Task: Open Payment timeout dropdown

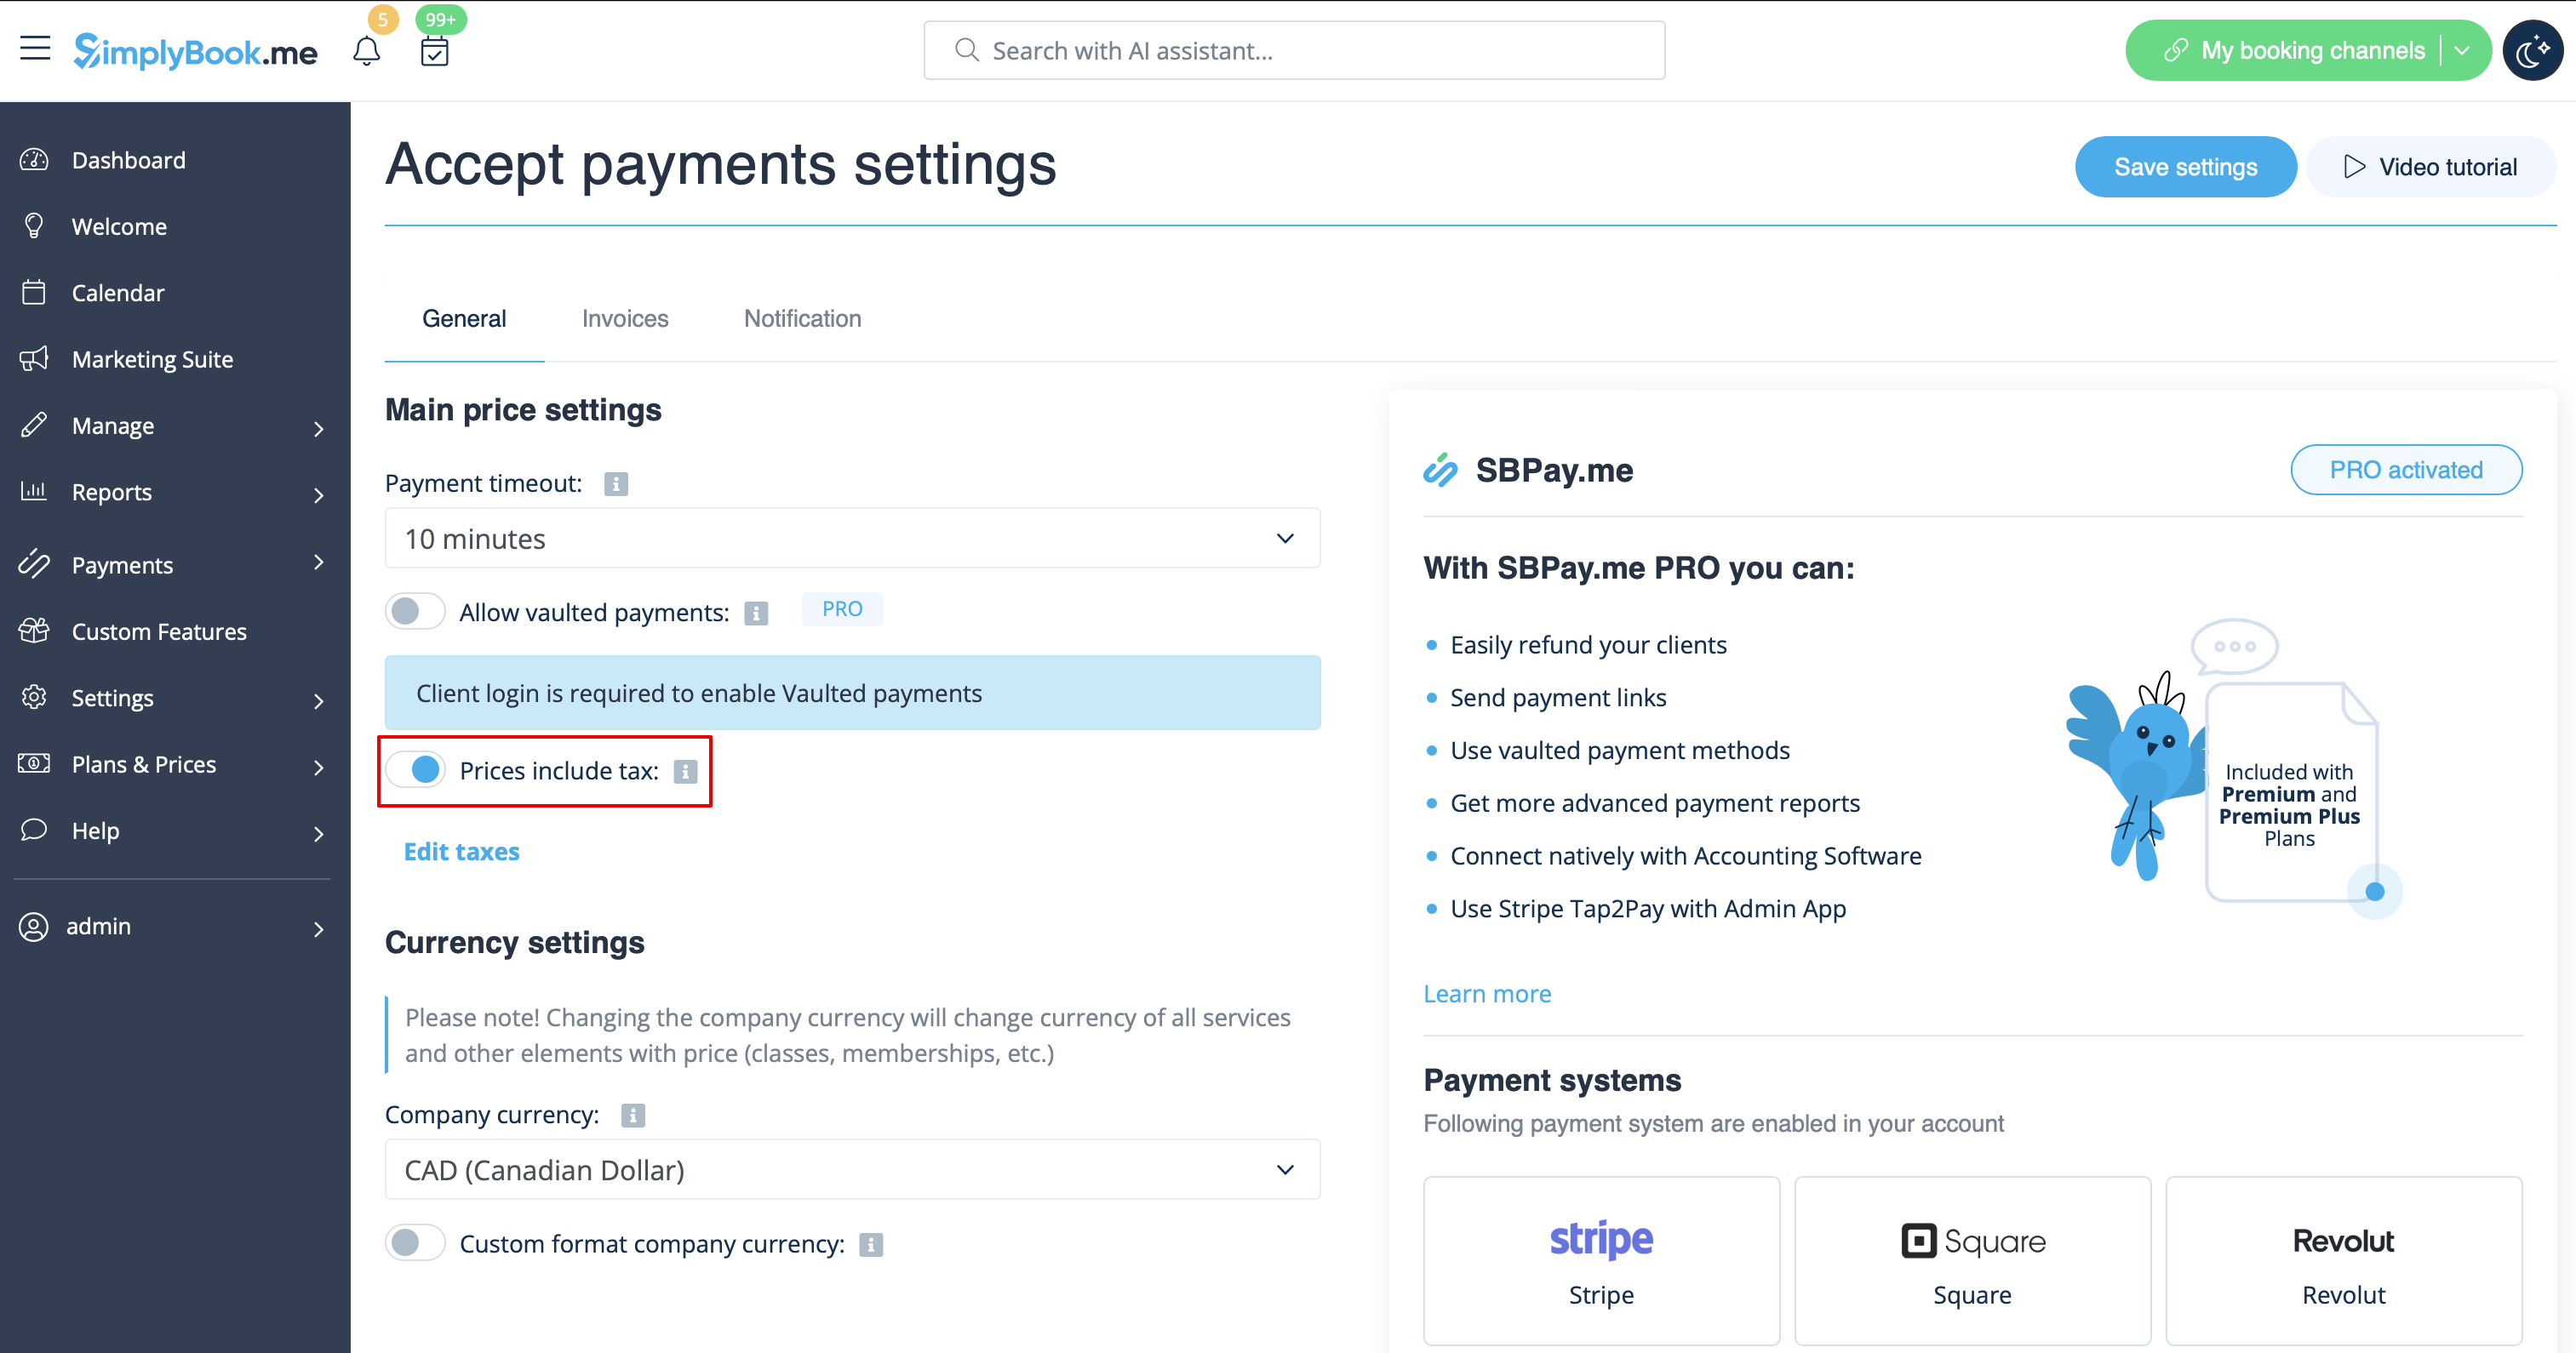Action: tap(852, 539)
